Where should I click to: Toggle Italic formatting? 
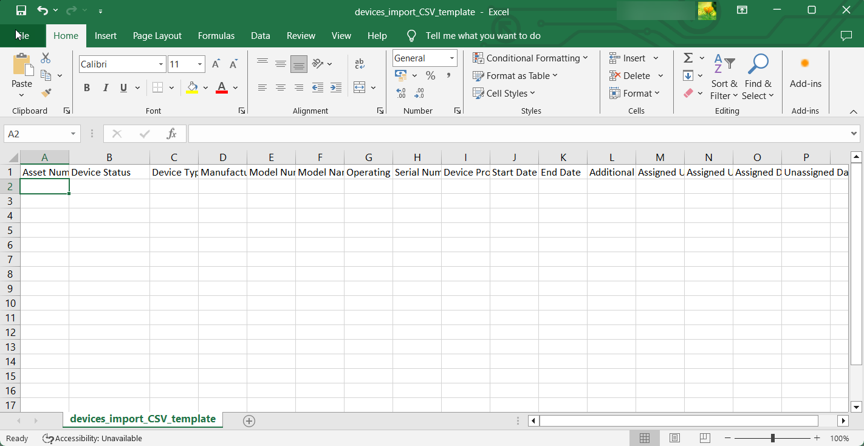pos(105,87)
